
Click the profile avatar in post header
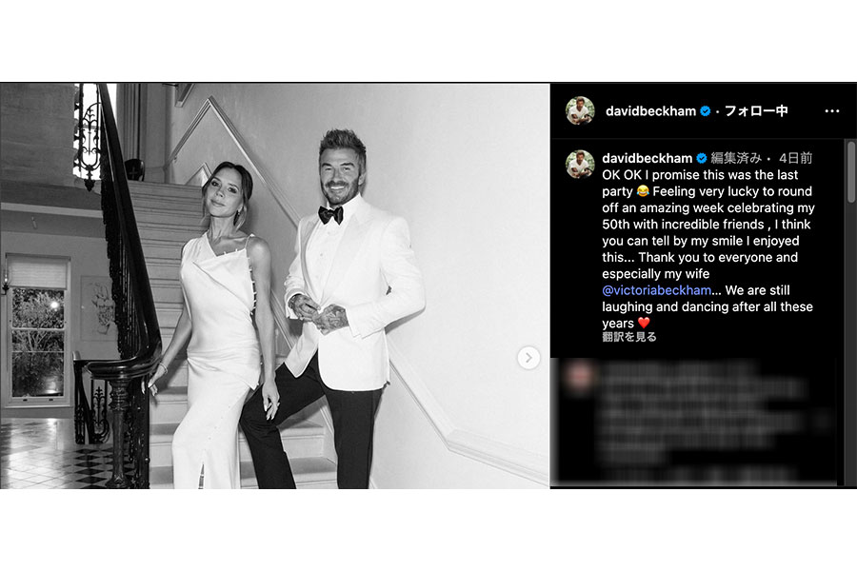coord(580,110)
